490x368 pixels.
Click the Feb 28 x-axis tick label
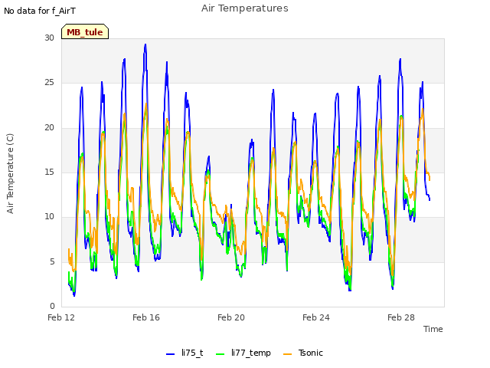coord(401,317)
